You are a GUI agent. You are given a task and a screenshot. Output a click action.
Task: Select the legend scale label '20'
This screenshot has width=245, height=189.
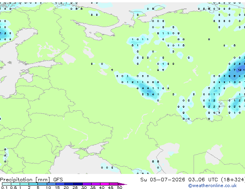click(66, 187)
